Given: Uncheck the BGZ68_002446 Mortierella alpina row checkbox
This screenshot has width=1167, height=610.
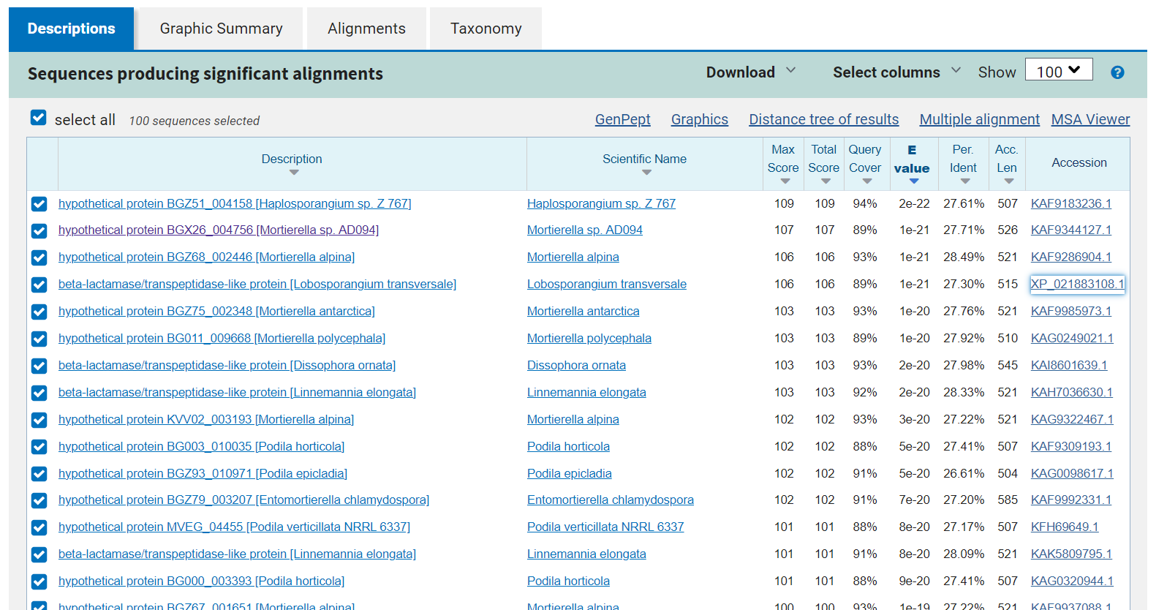Looking at the screenshot, I should (39, 258).
